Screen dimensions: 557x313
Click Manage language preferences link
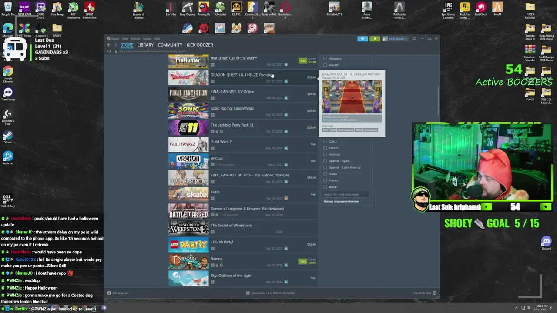pyautogui.click(x=341, y=201)
